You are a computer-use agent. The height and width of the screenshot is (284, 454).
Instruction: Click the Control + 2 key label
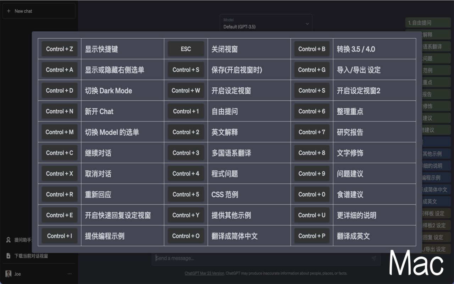[186, 132]
